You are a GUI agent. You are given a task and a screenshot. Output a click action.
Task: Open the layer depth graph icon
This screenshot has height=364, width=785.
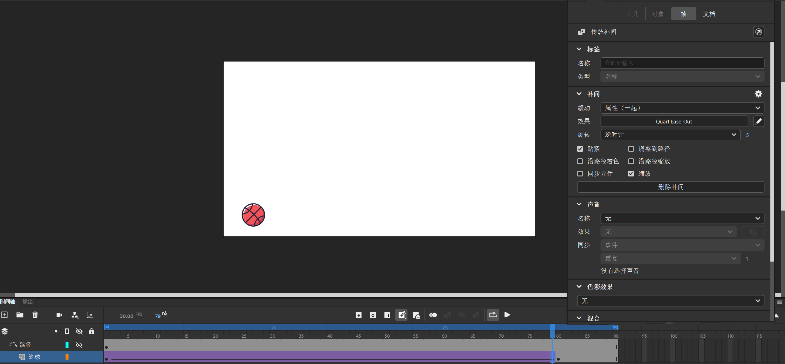(x=90, y=315)
